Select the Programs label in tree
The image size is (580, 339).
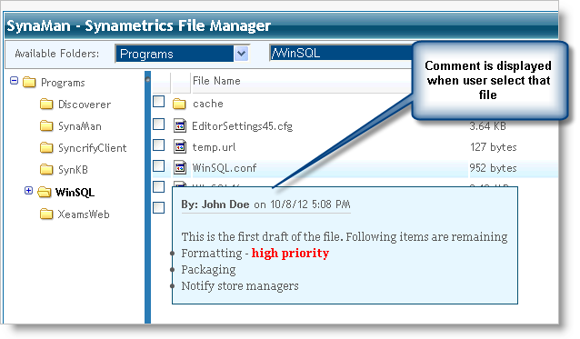coord(63,83)
